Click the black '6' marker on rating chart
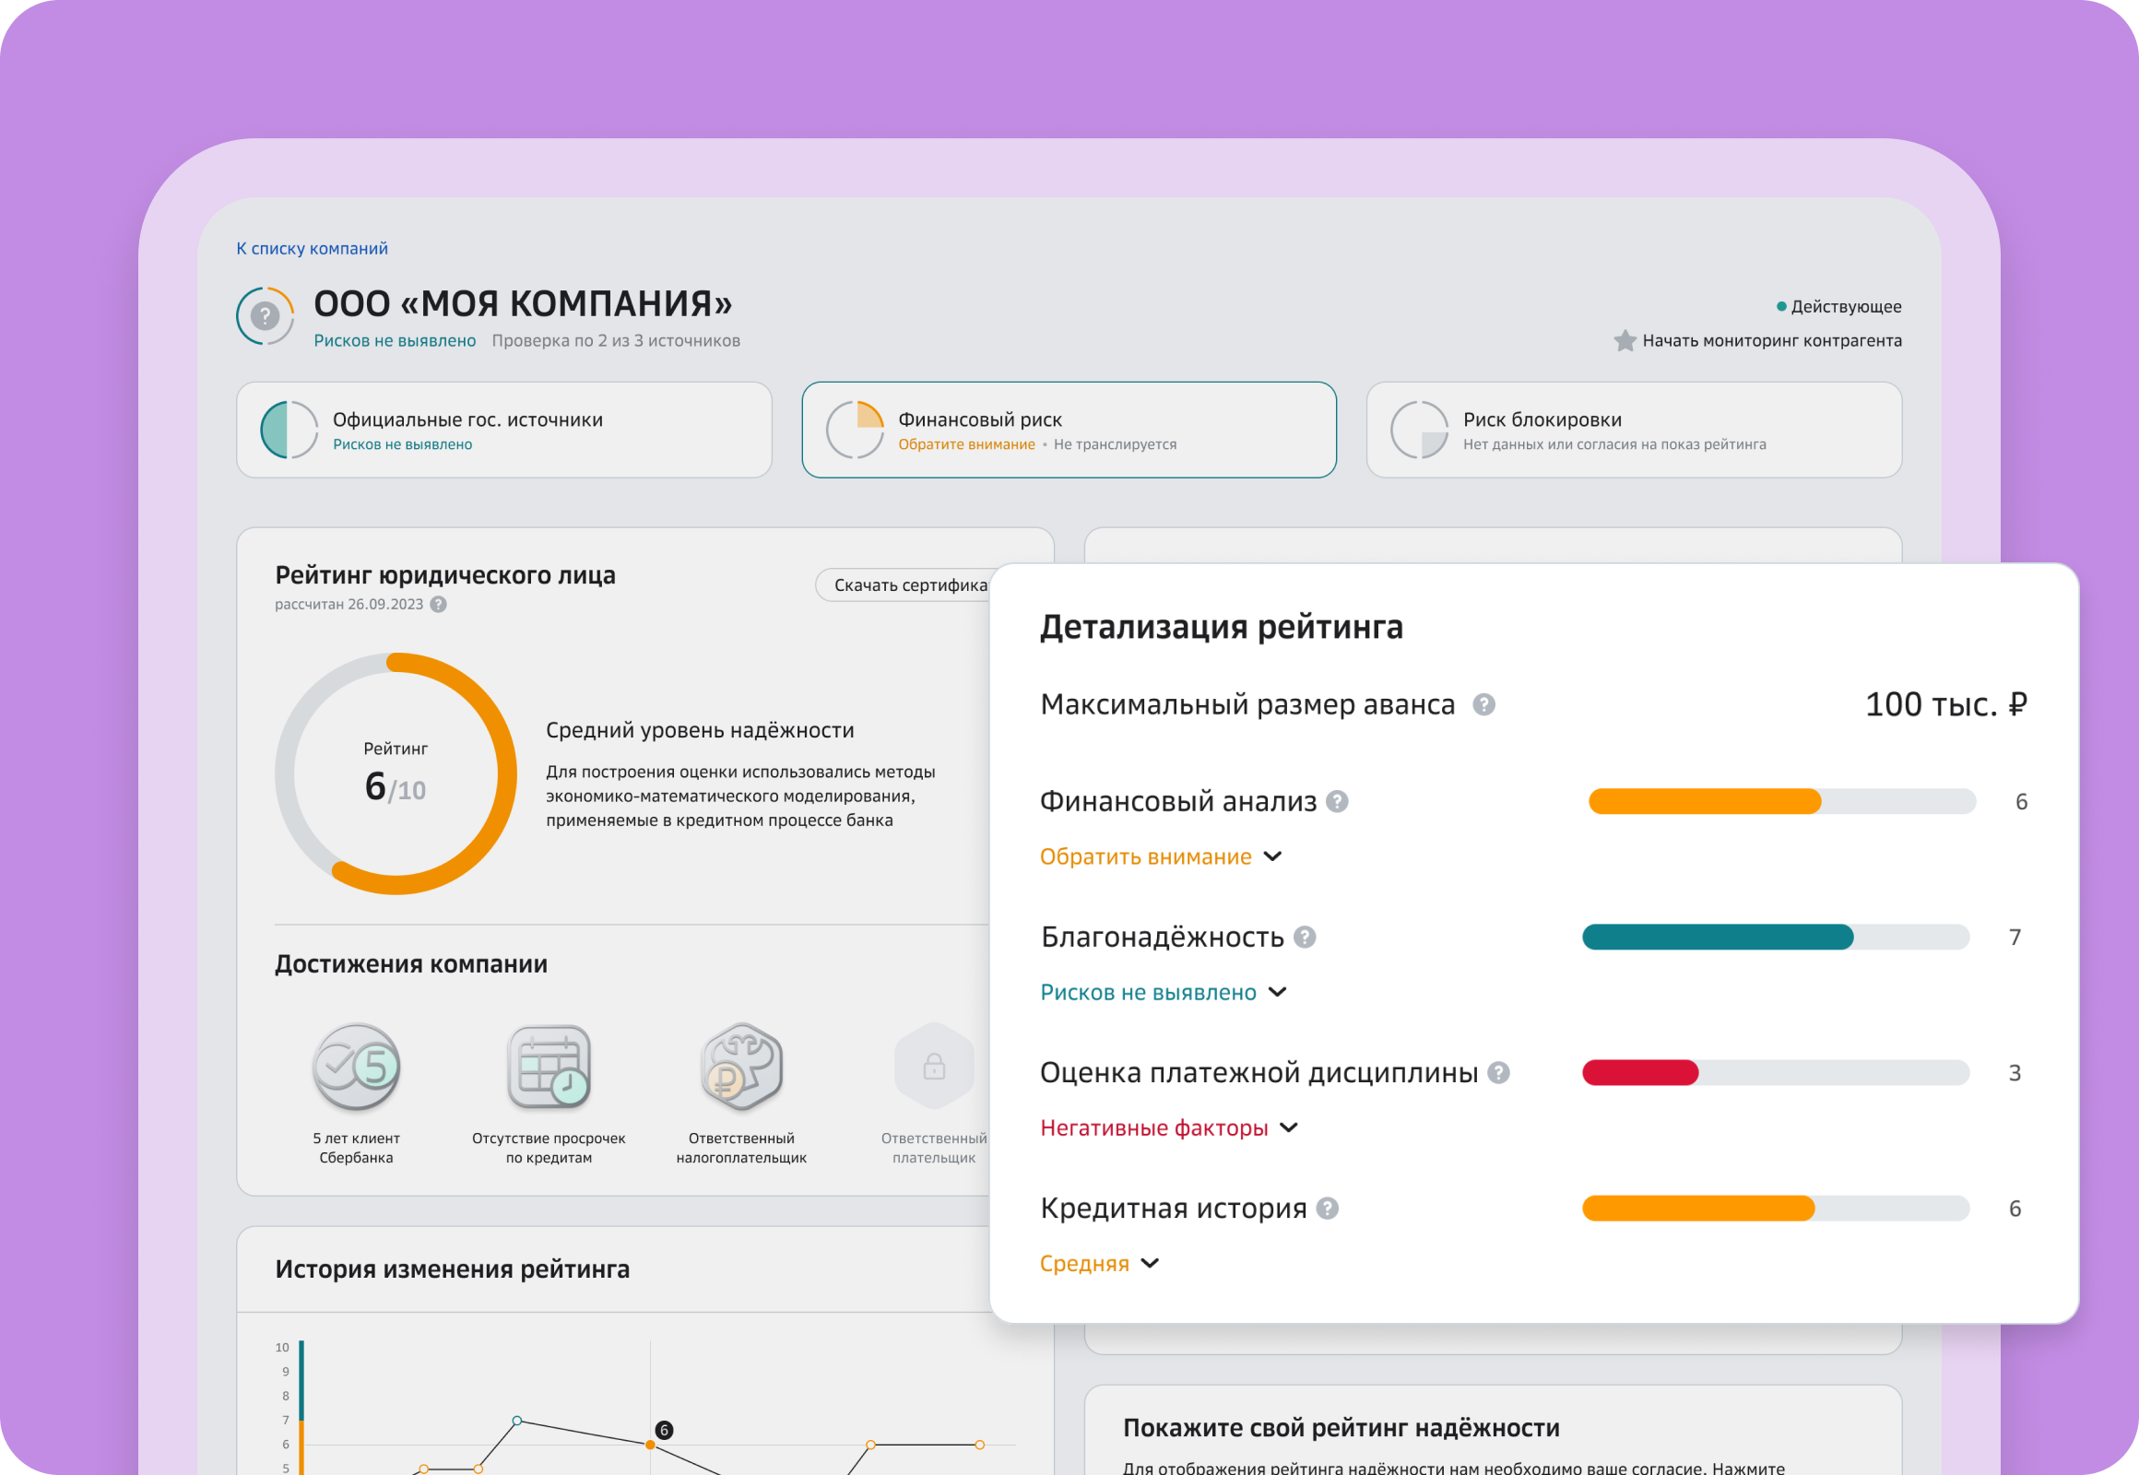This screenshot has height=1475, width=2139. 664,1431
